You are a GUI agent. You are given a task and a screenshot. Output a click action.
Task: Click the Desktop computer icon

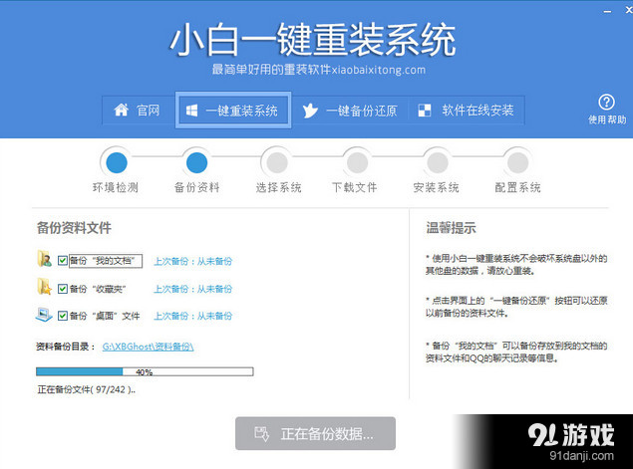44,315
